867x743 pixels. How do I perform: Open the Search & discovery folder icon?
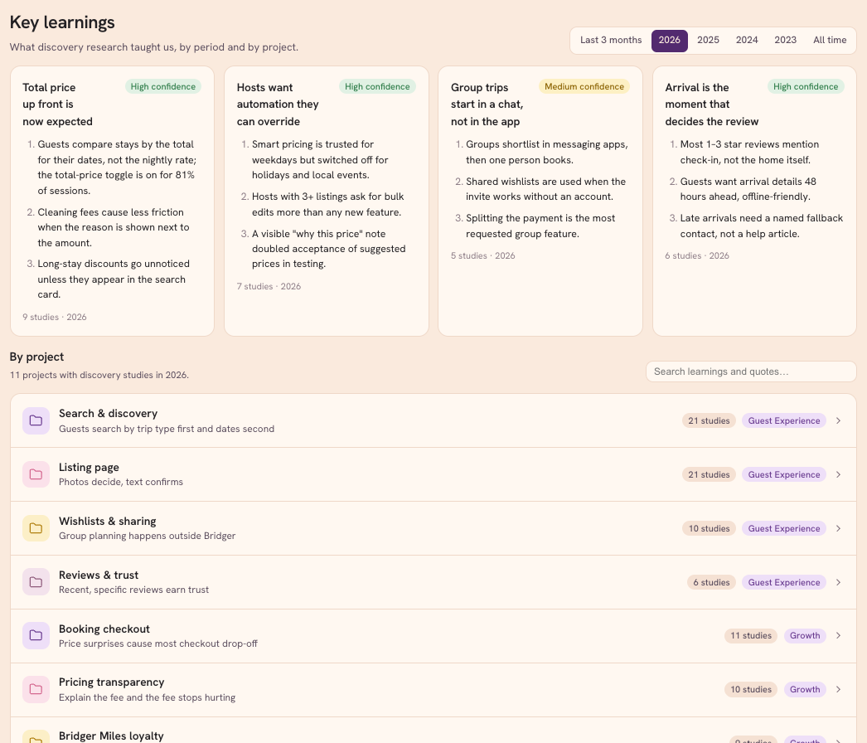[x=36, y=420]
